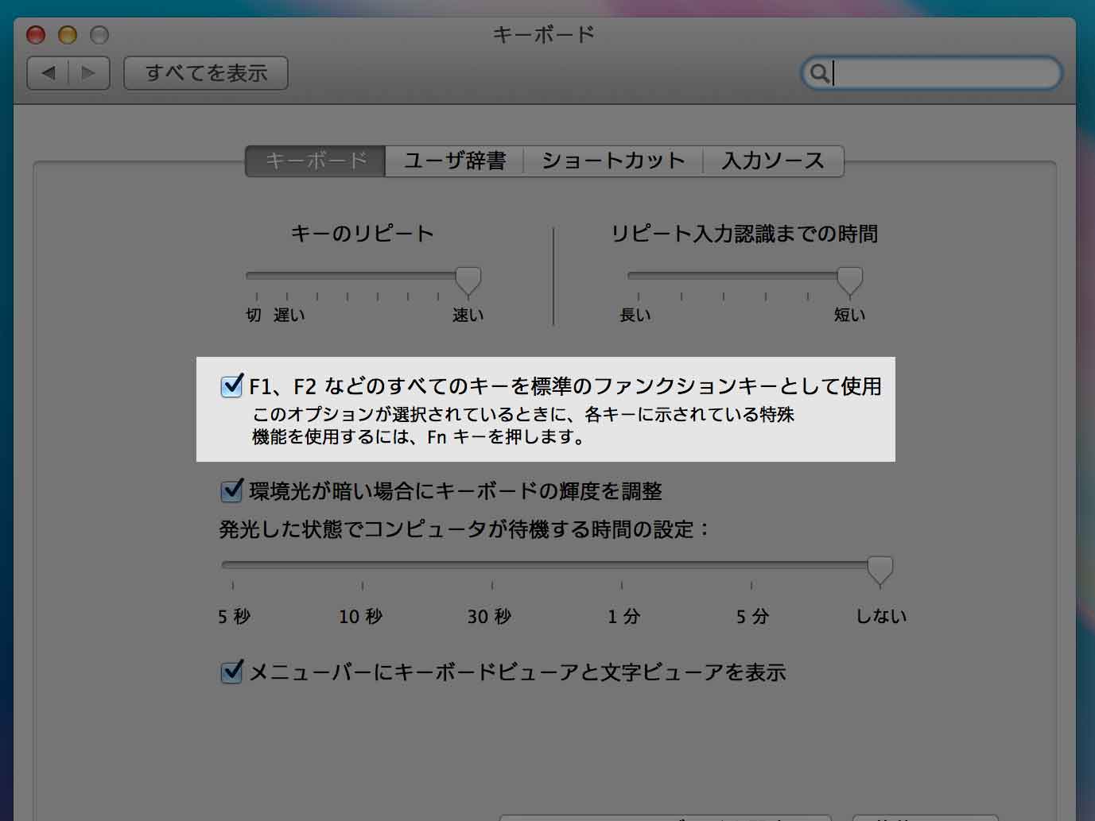Disable 環境光が暗い場合 keyboard brightness checkbox
This screenshot has width=1095, height=821.
click(x=231, y=490)
